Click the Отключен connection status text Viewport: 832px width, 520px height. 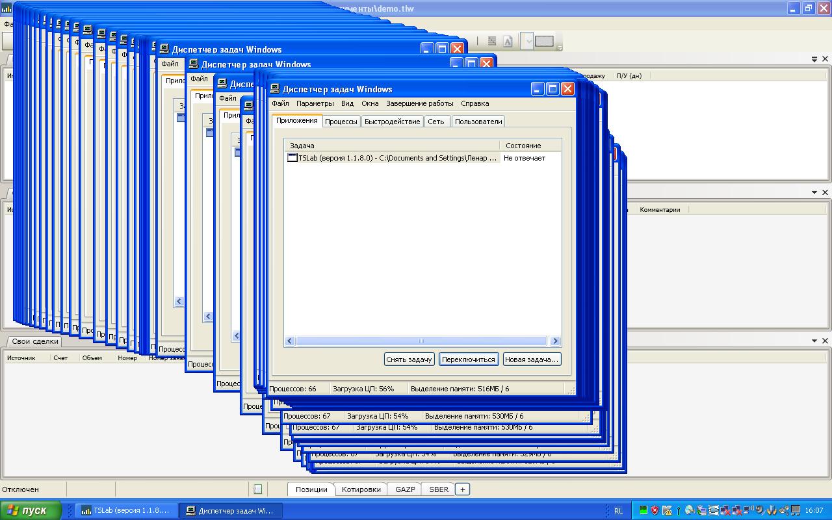click(21, 489)
